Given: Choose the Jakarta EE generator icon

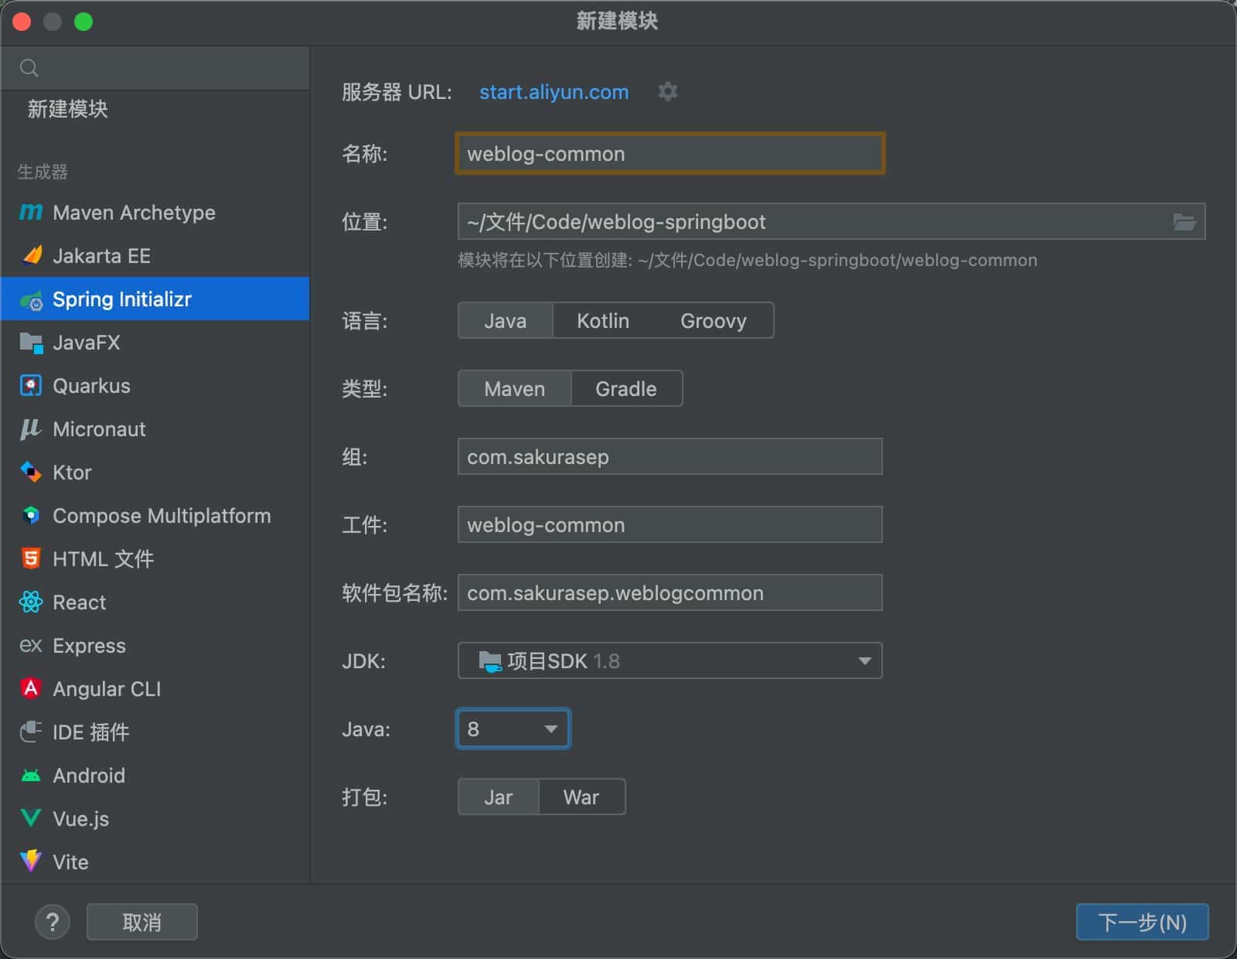Looking at the screenshot, I should click(31, 256).
